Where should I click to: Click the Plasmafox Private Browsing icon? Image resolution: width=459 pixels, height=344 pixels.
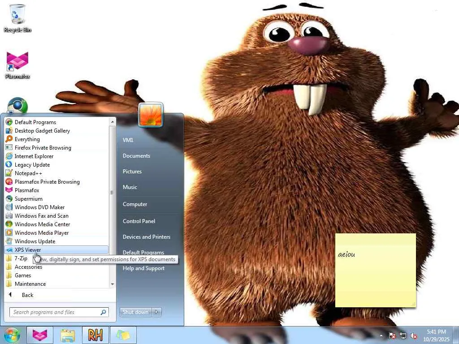point(9,181)
